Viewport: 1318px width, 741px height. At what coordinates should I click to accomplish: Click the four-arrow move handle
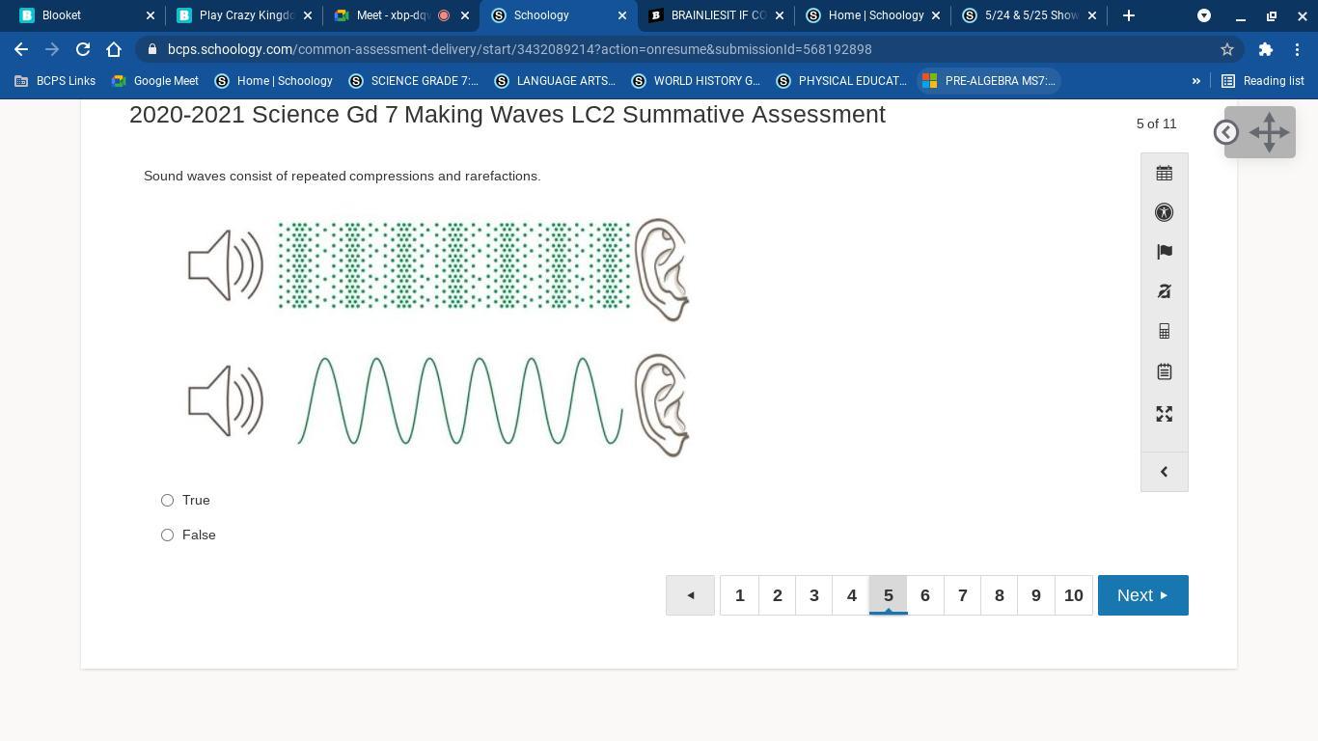click(1269, 132)
